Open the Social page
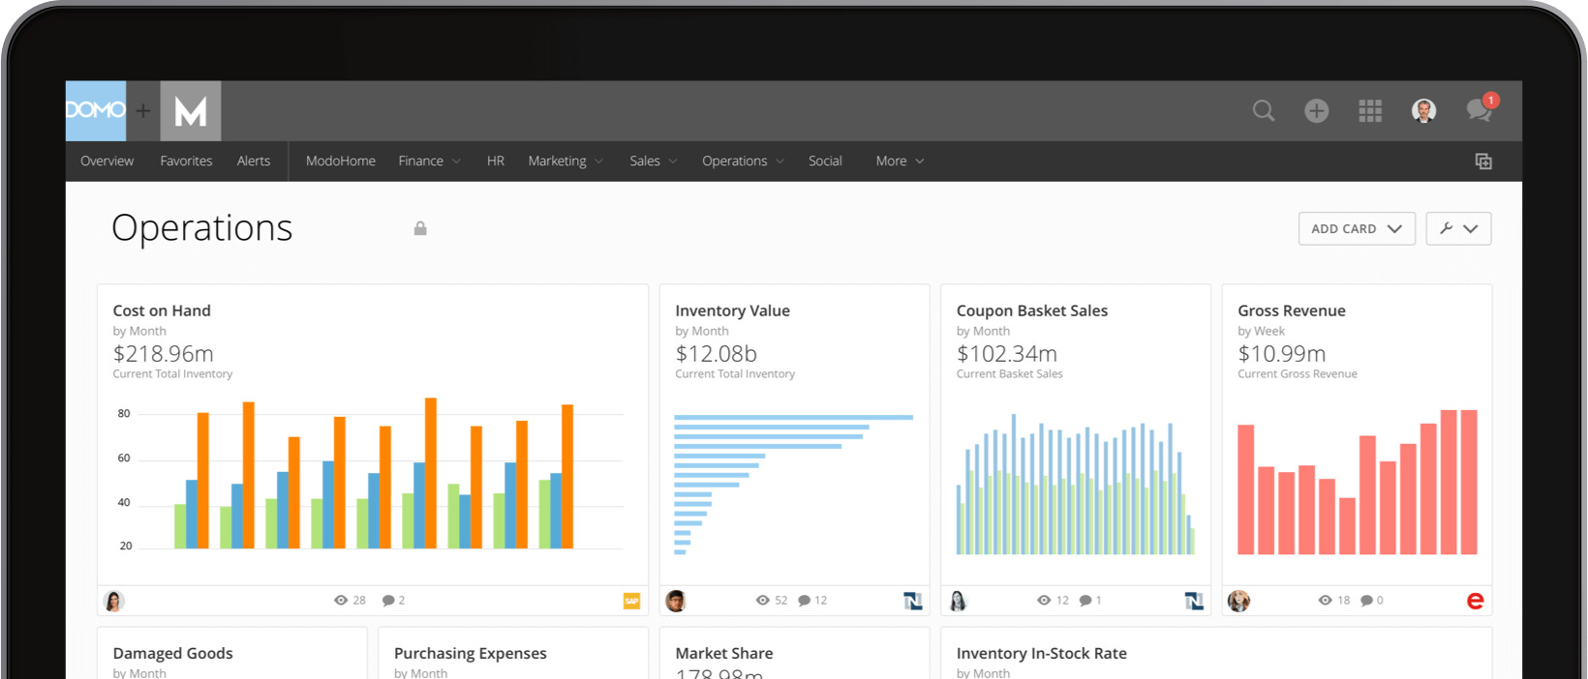Viewport: 1588px width, 679px height. click(x=825, y=162)
